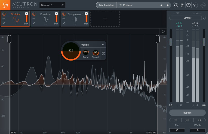Click output meter up-triangle icon

(x=197, y=13)
